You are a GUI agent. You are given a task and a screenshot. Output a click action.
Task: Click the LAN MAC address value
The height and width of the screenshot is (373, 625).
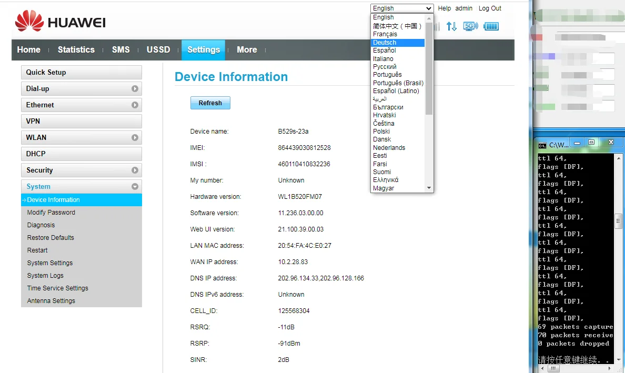tap(305, 246)
